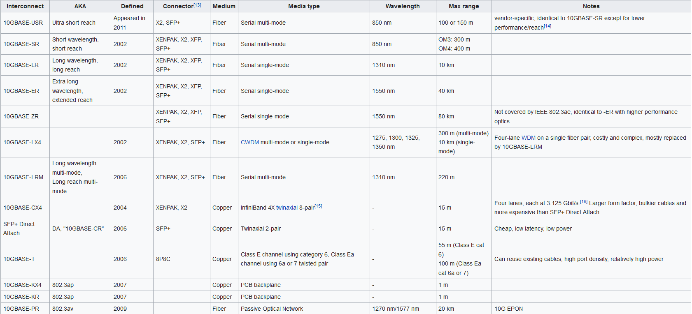The image size is (692, 314).
Task: Open the CWDM link in 10GBASE-LX4 row
Action: click(x=250, y=142)
